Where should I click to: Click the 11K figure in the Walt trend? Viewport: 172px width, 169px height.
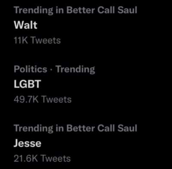click(x=21, y=40)
